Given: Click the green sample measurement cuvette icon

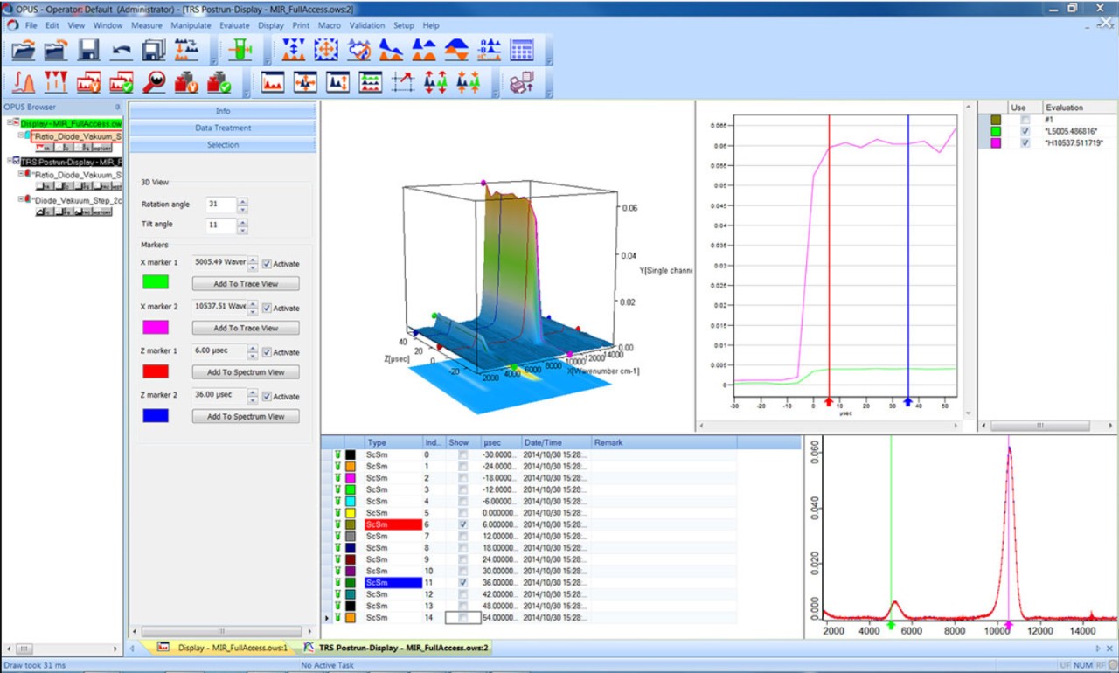Looking at the screenshot, I should coord(239,50).
